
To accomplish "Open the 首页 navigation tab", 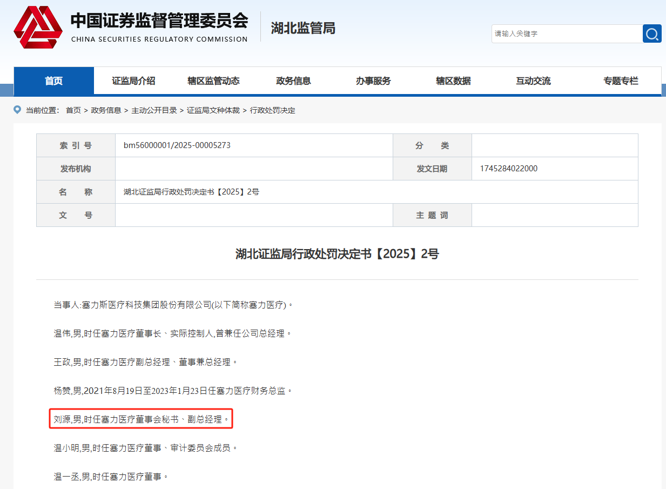I will (x=53, y=81).
